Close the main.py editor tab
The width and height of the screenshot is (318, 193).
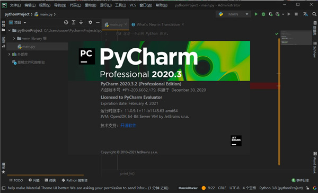tap(126, 24)
